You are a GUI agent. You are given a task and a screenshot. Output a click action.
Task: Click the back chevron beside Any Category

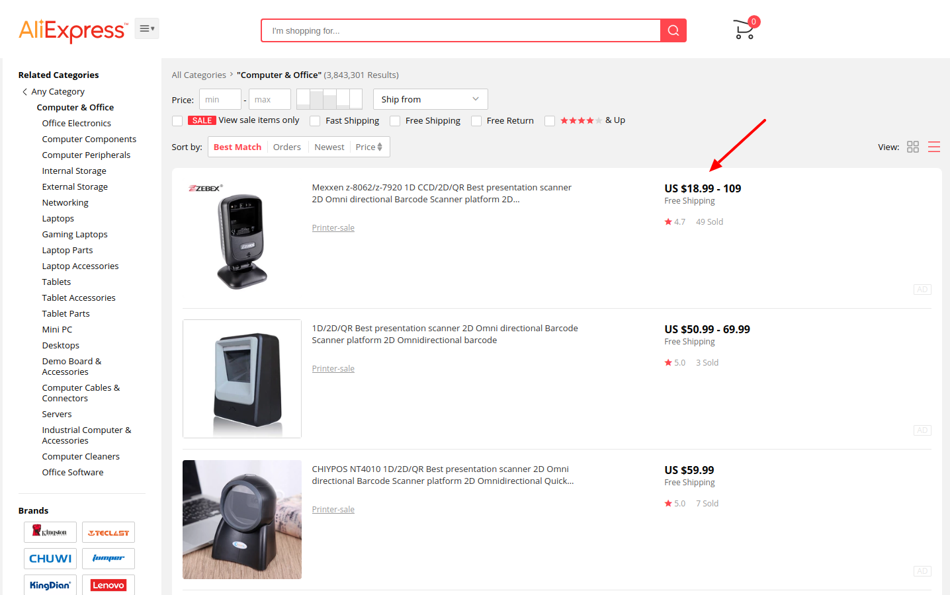(x=24, y=92)
